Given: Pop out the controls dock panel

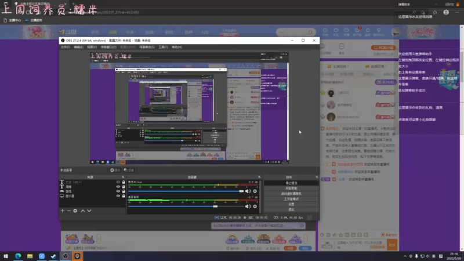Looking at the screenshot, I should coord(317,177).
